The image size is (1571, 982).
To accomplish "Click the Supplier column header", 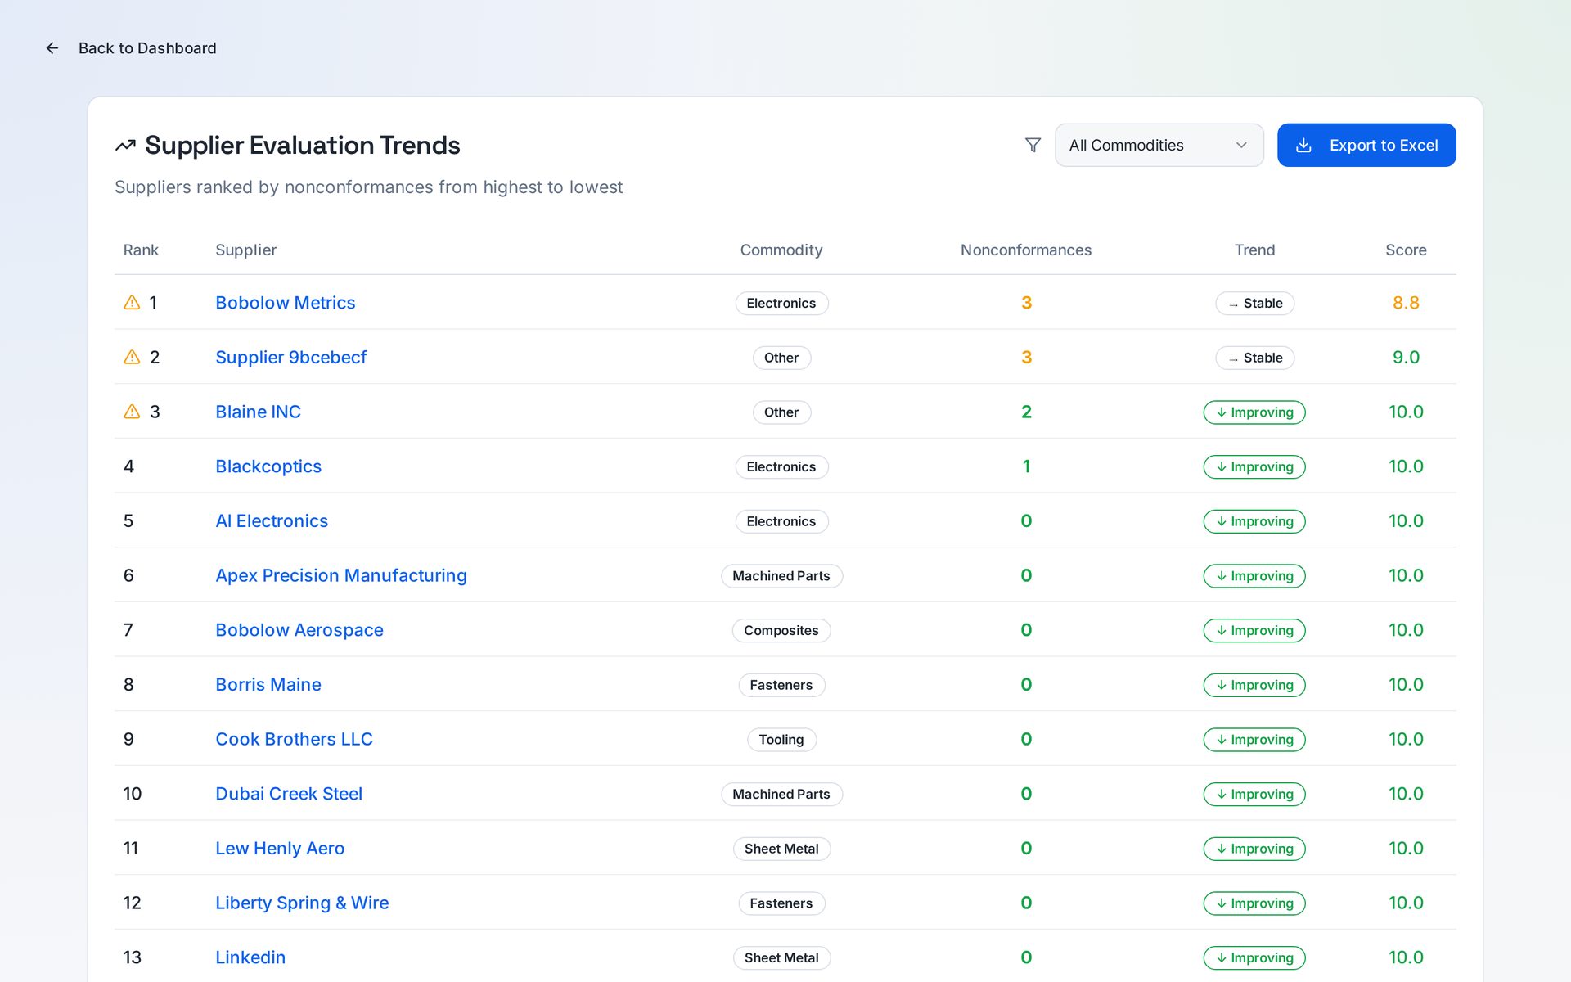I will [x=245, y=250].
